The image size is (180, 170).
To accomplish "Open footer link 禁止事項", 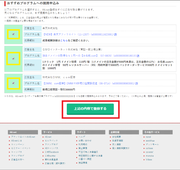I will point(83,148).
